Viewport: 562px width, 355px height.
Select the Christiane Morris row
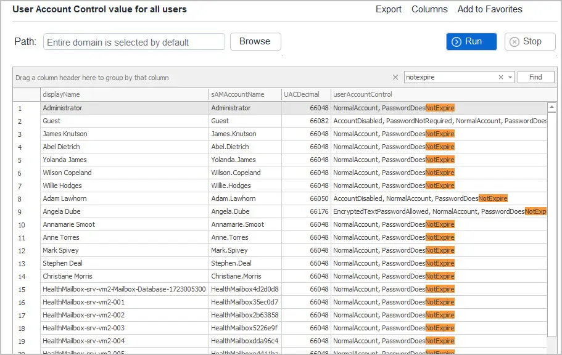tap(280, 276)
